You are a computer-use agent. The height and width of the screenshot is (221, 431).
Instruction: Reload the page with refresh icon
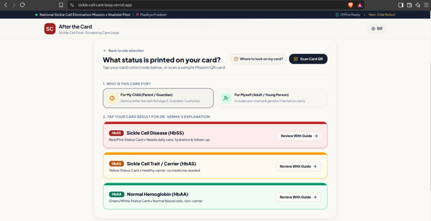22,5
